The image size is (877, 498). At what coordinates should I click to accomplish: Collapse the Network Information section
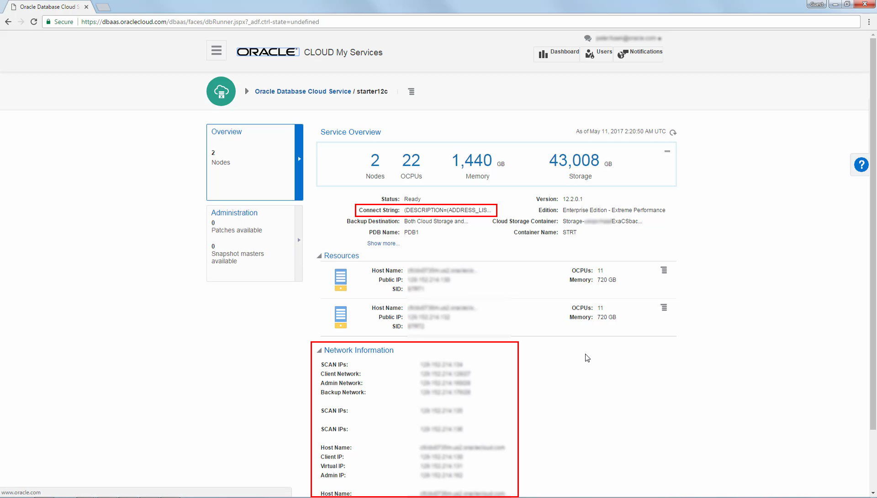pyautogui.click(x=319, y=350)
